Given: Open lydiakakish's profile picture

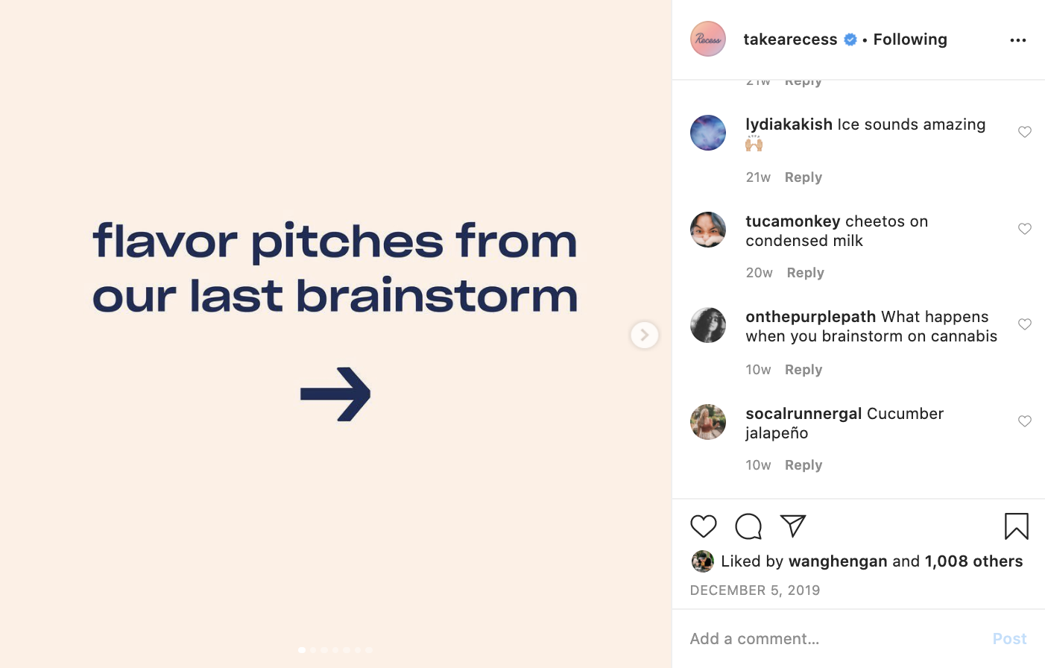Looking at the screenshot, I should 708,133.
